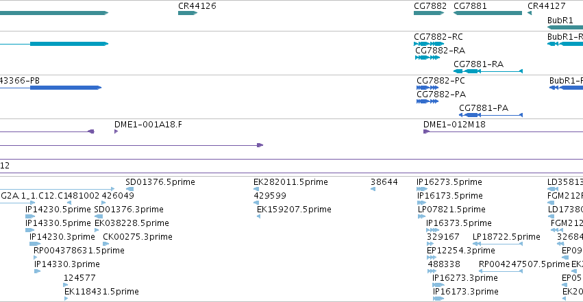Viewport: 583px width, 302px height.
Task: Click the RP004247507.5prime EST label
Action: [x=524, y=264]
